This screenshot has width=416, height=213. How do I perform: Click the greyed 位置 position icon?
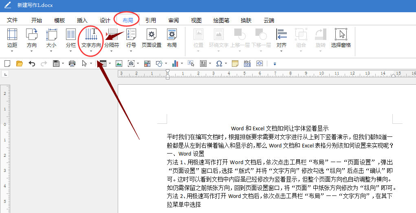point(198,34)
